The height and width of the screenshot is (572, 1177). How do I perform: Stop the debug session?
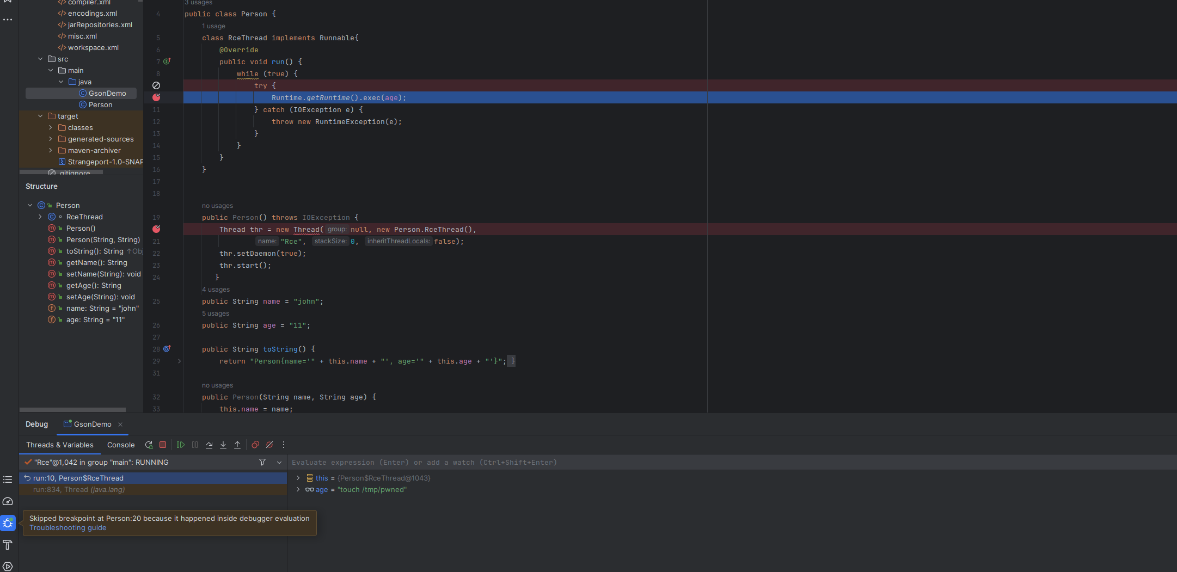pyautogui.click(x=163, y=445)
